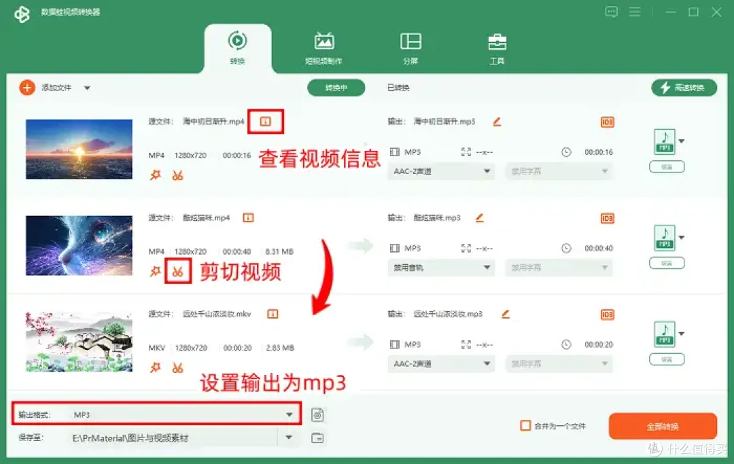The image size is (734, 464).
Task: Click scissors cut icon for the MKV video
Action: (x=177, y=368)
